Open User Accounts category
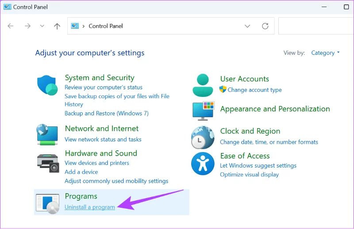 click(x=245, y=79)
